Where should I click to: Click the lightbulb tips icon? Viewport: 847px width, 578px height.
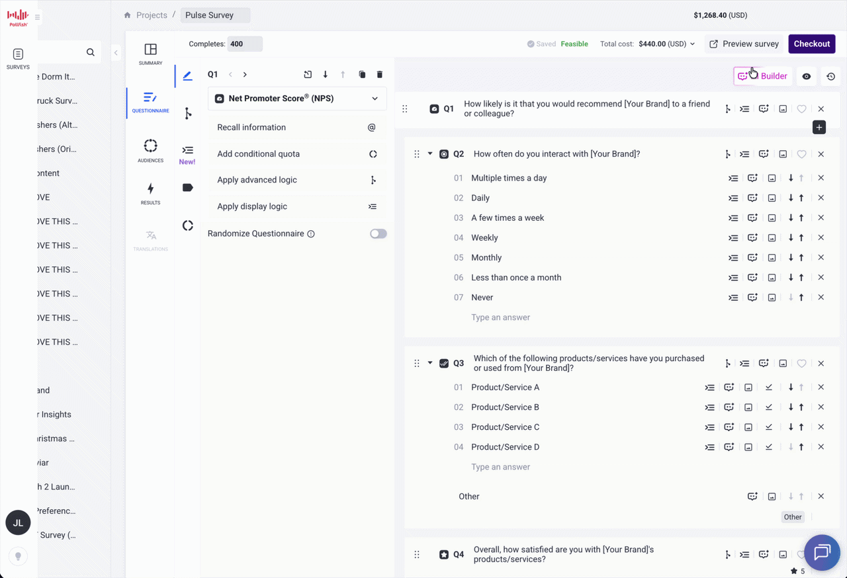(18, 556)
